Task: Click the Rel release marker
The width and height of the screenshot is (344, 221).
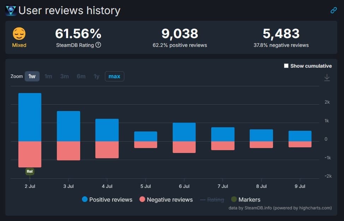Action: (30, 172)
